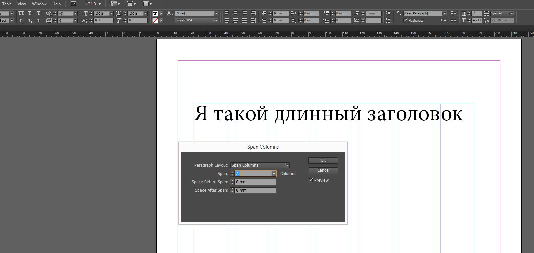534x253 pixels.
Task: Click the number of columns field showing 7
Action: pos(477,13)
